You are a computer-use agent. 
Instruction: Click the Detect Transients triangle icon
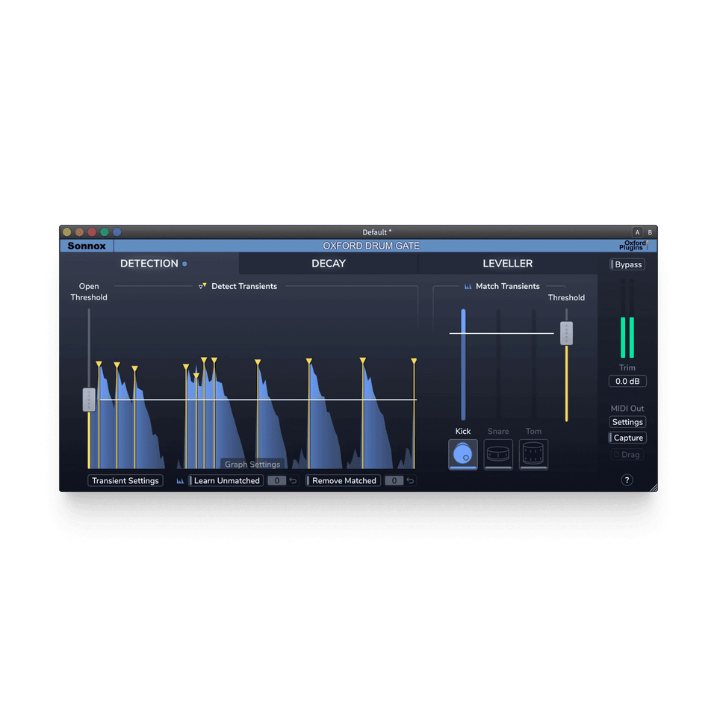click(x=202, y=286)
